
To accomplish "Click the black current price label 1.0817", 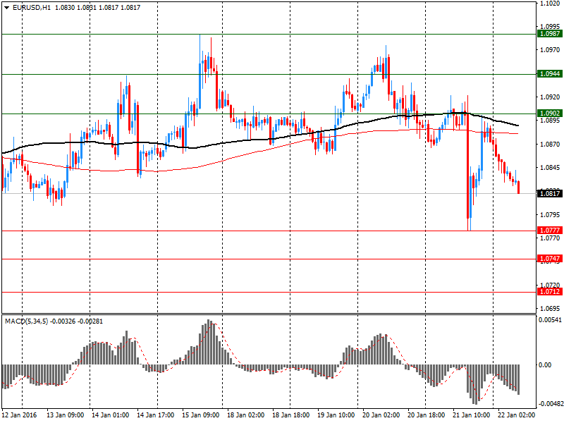I will coord(550,193).
